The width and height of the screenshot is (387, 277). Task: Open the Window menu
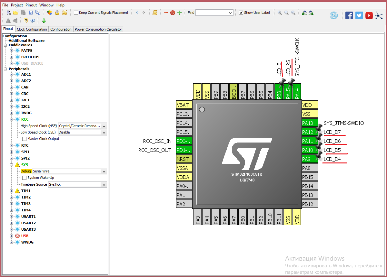pos(46,5)
